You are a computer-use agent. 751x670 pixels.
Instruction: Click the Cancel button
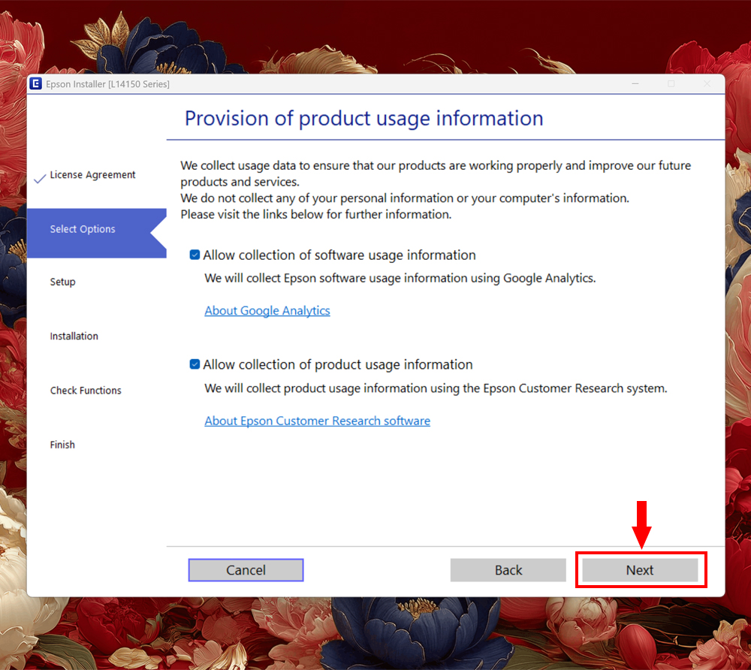246,570
